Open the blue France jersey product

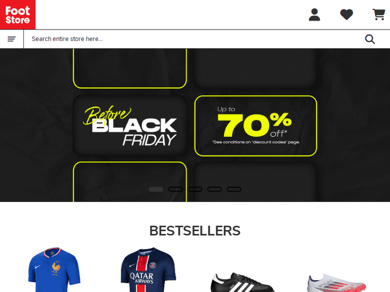coord(54,269)
